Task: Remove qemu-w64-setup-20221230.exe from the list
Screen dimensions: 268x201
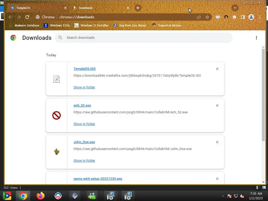Action: pos(217,179)
